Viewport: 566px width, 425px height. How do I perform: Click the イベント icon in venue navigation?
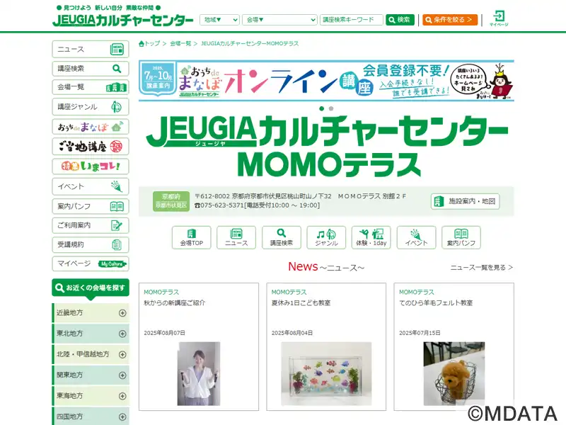[x=416, y=237]
